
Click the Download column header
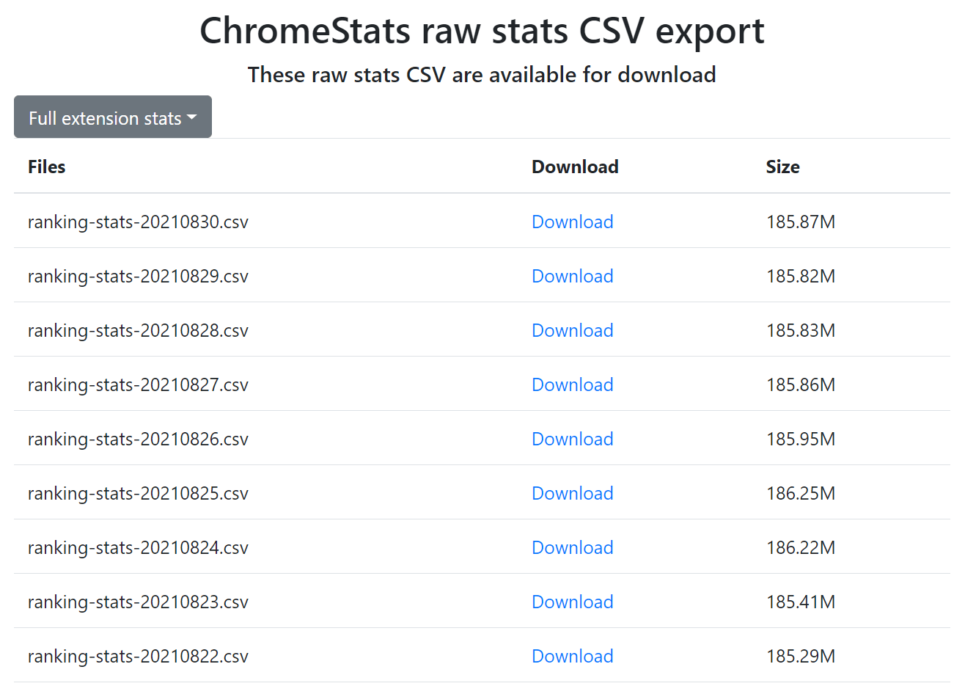coord(575,167)
